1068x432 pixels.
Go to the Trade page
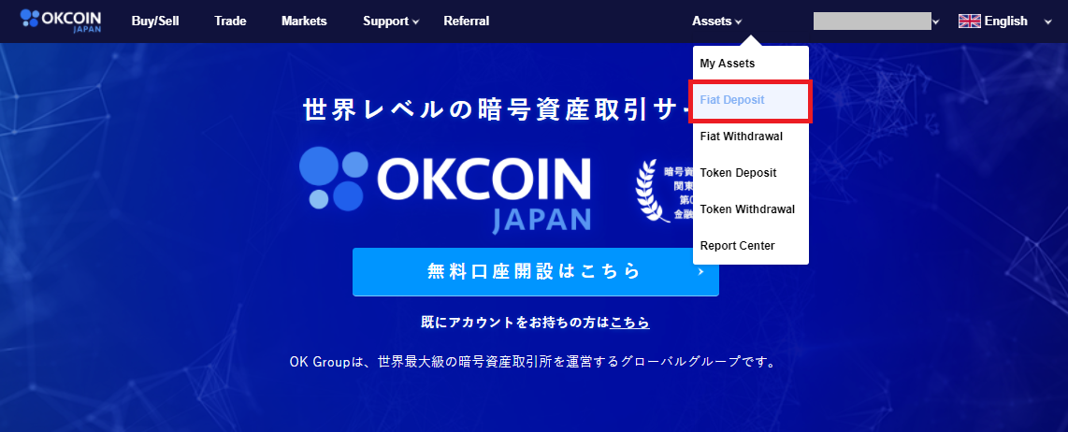(230, 22)
